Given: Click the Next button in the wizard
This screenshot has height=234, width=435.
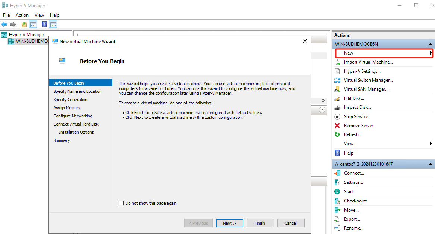Looking at the screenshot, I should point(230,223).
